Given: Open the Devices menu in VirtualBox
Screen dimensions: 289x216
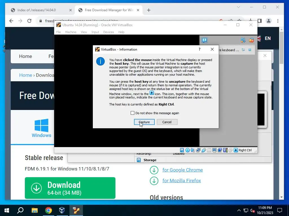Looking at the screenshot, I should coord(108,32).
